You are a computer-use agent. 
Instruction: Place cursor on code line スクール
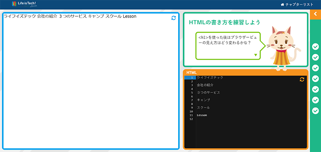click(x=203, y=108)
